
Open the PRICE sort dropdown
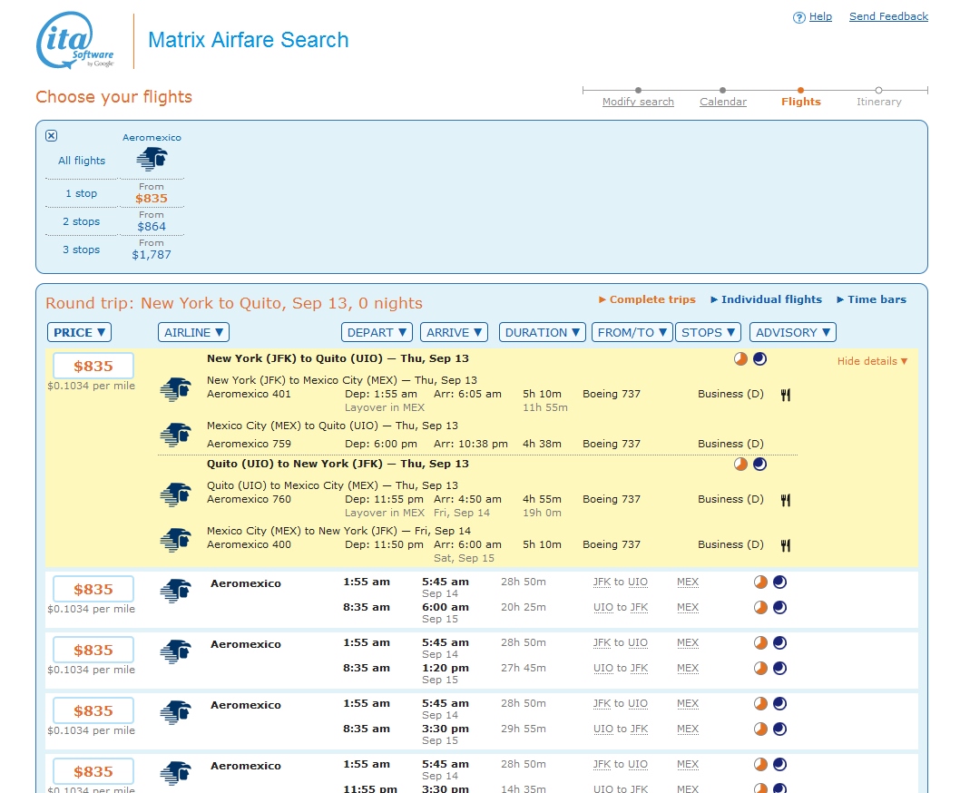pos(78,332)
